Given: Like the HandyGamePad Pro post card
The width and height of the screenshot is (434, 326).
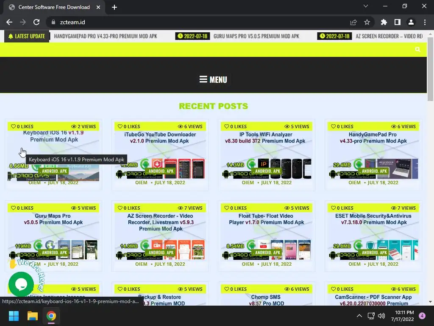Looking at the screenshot, I should [342, 126].
